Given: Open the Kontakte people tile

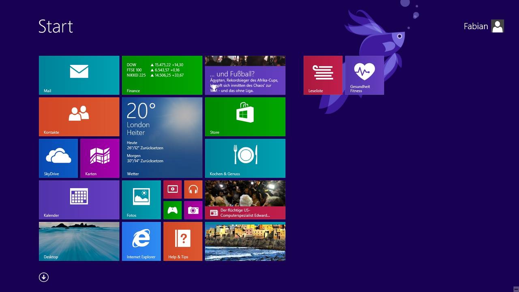Looking at the screenshot, I should point(79,117).
